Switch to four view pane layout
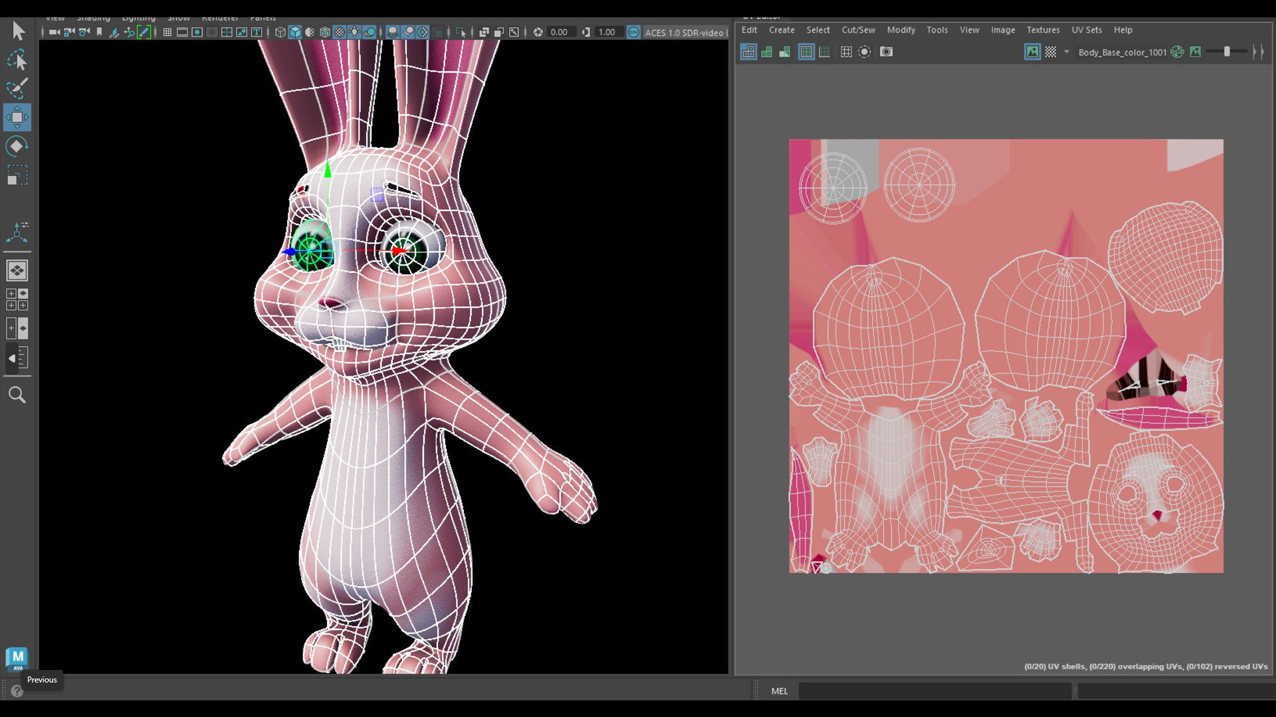The image size is (1276, 717). coord(17,299)
